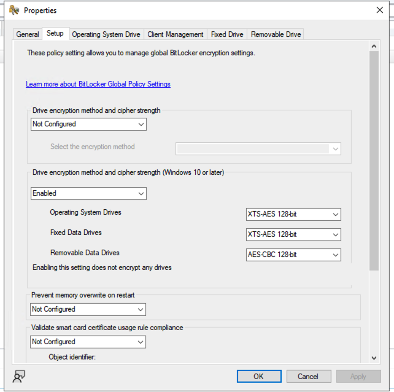
Task: Click the greyed-out Apply button
Action: (358, 377)
